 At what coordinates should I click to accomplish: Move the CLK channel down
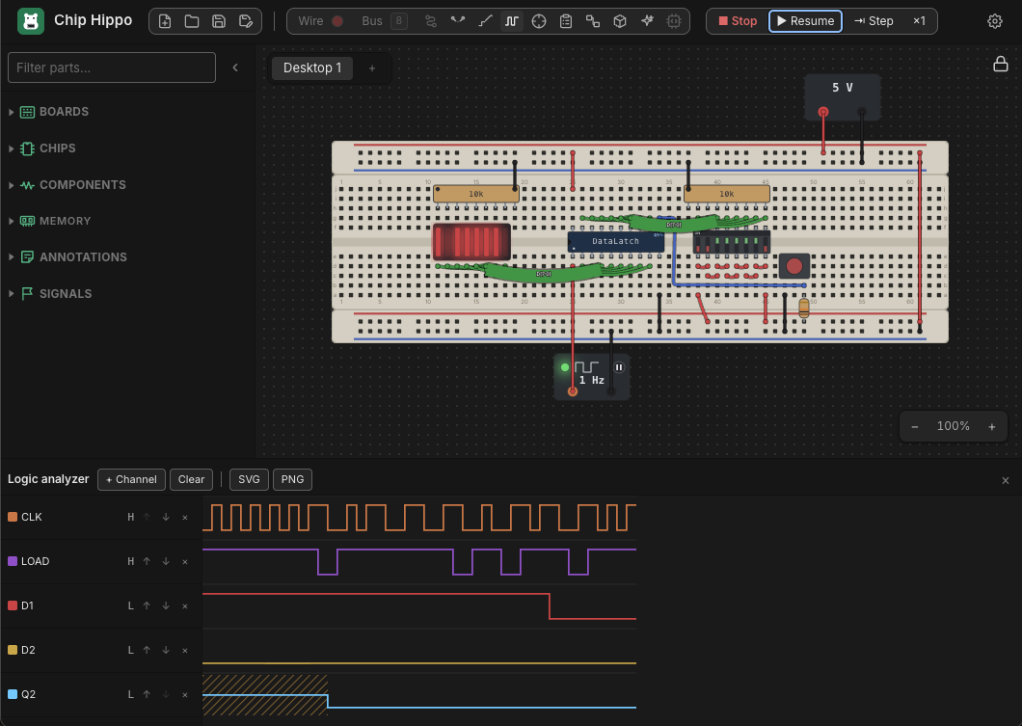tap(166, 517)
